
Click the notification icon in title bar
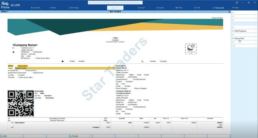pyautogui.click(x=237, y=3)
